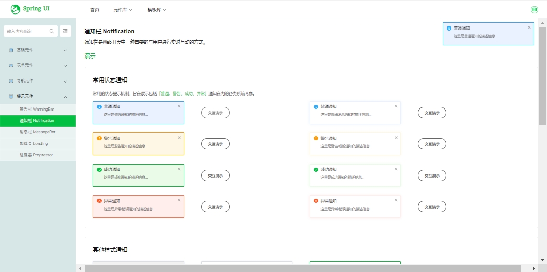The image size is (547, 272).
Task: Close the floating 普通通知 popup at top right
Action: click(529, 28)
